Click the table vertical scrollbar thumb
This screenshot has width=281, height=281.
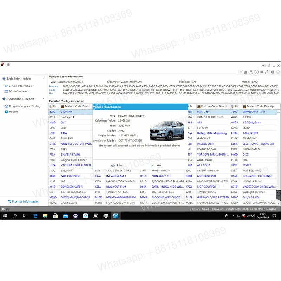279,131
